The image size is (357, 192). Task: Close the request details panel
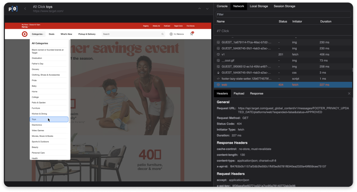coord(349,93)
